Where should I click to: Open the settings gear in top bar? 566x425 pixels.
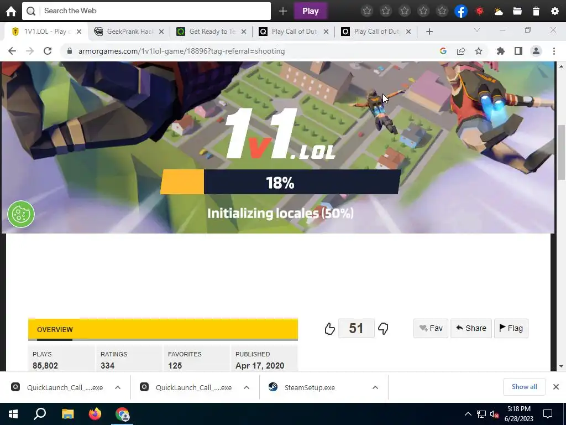tap(555, 11)
